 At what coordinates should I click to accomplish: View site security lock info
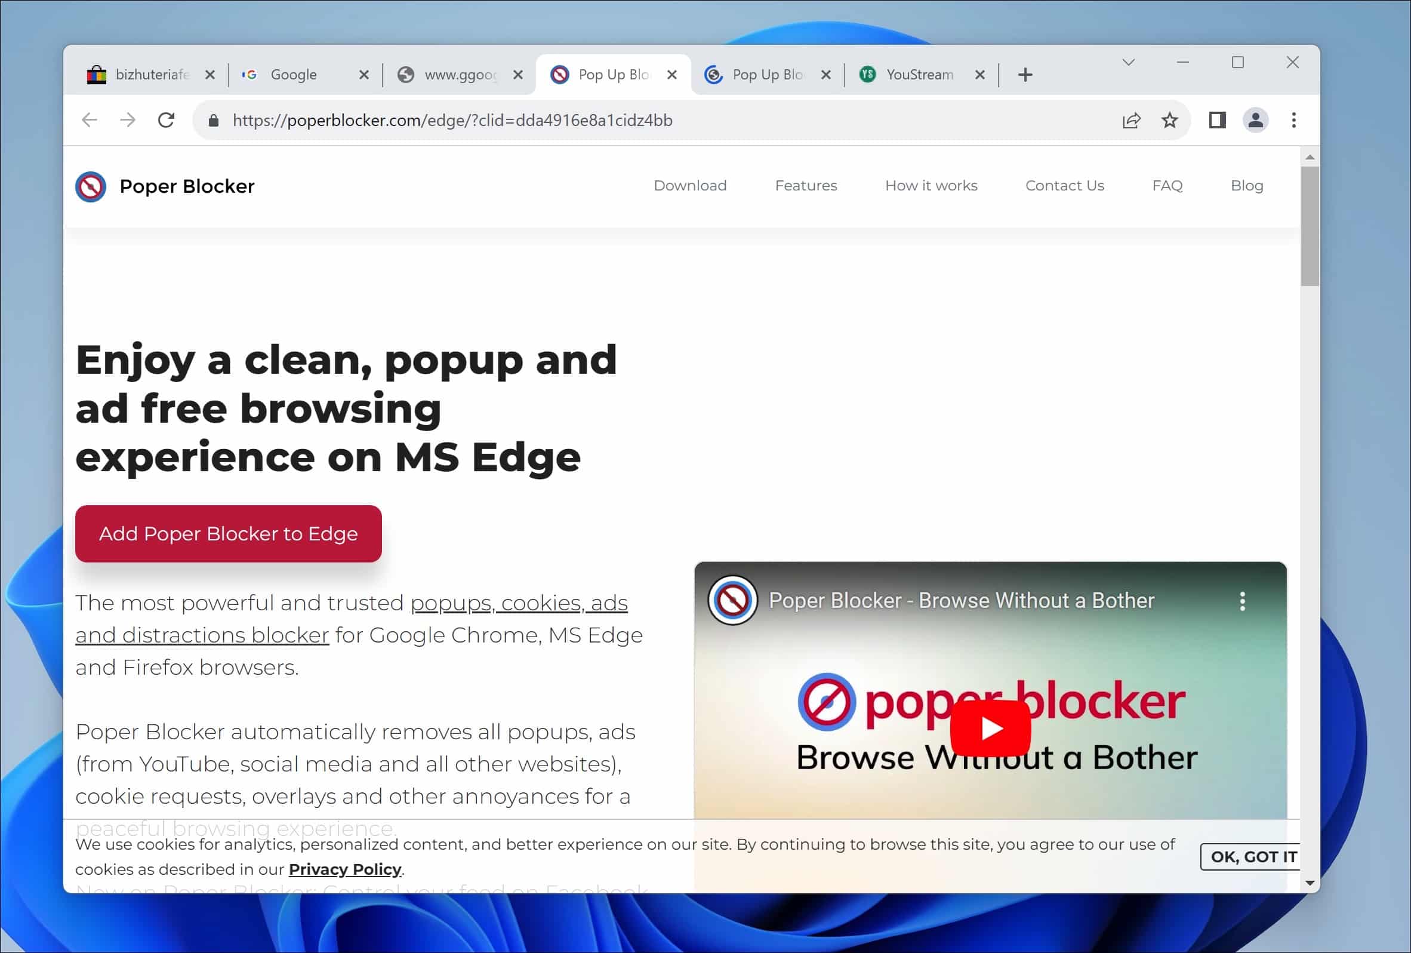click(213, 120)
